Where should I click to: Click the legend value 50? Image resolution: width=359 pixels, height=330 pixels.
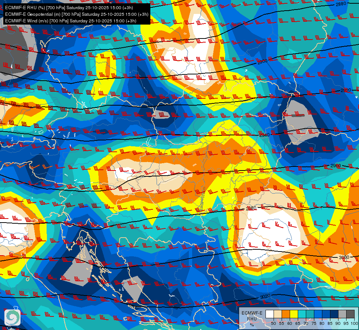point(274,324)
